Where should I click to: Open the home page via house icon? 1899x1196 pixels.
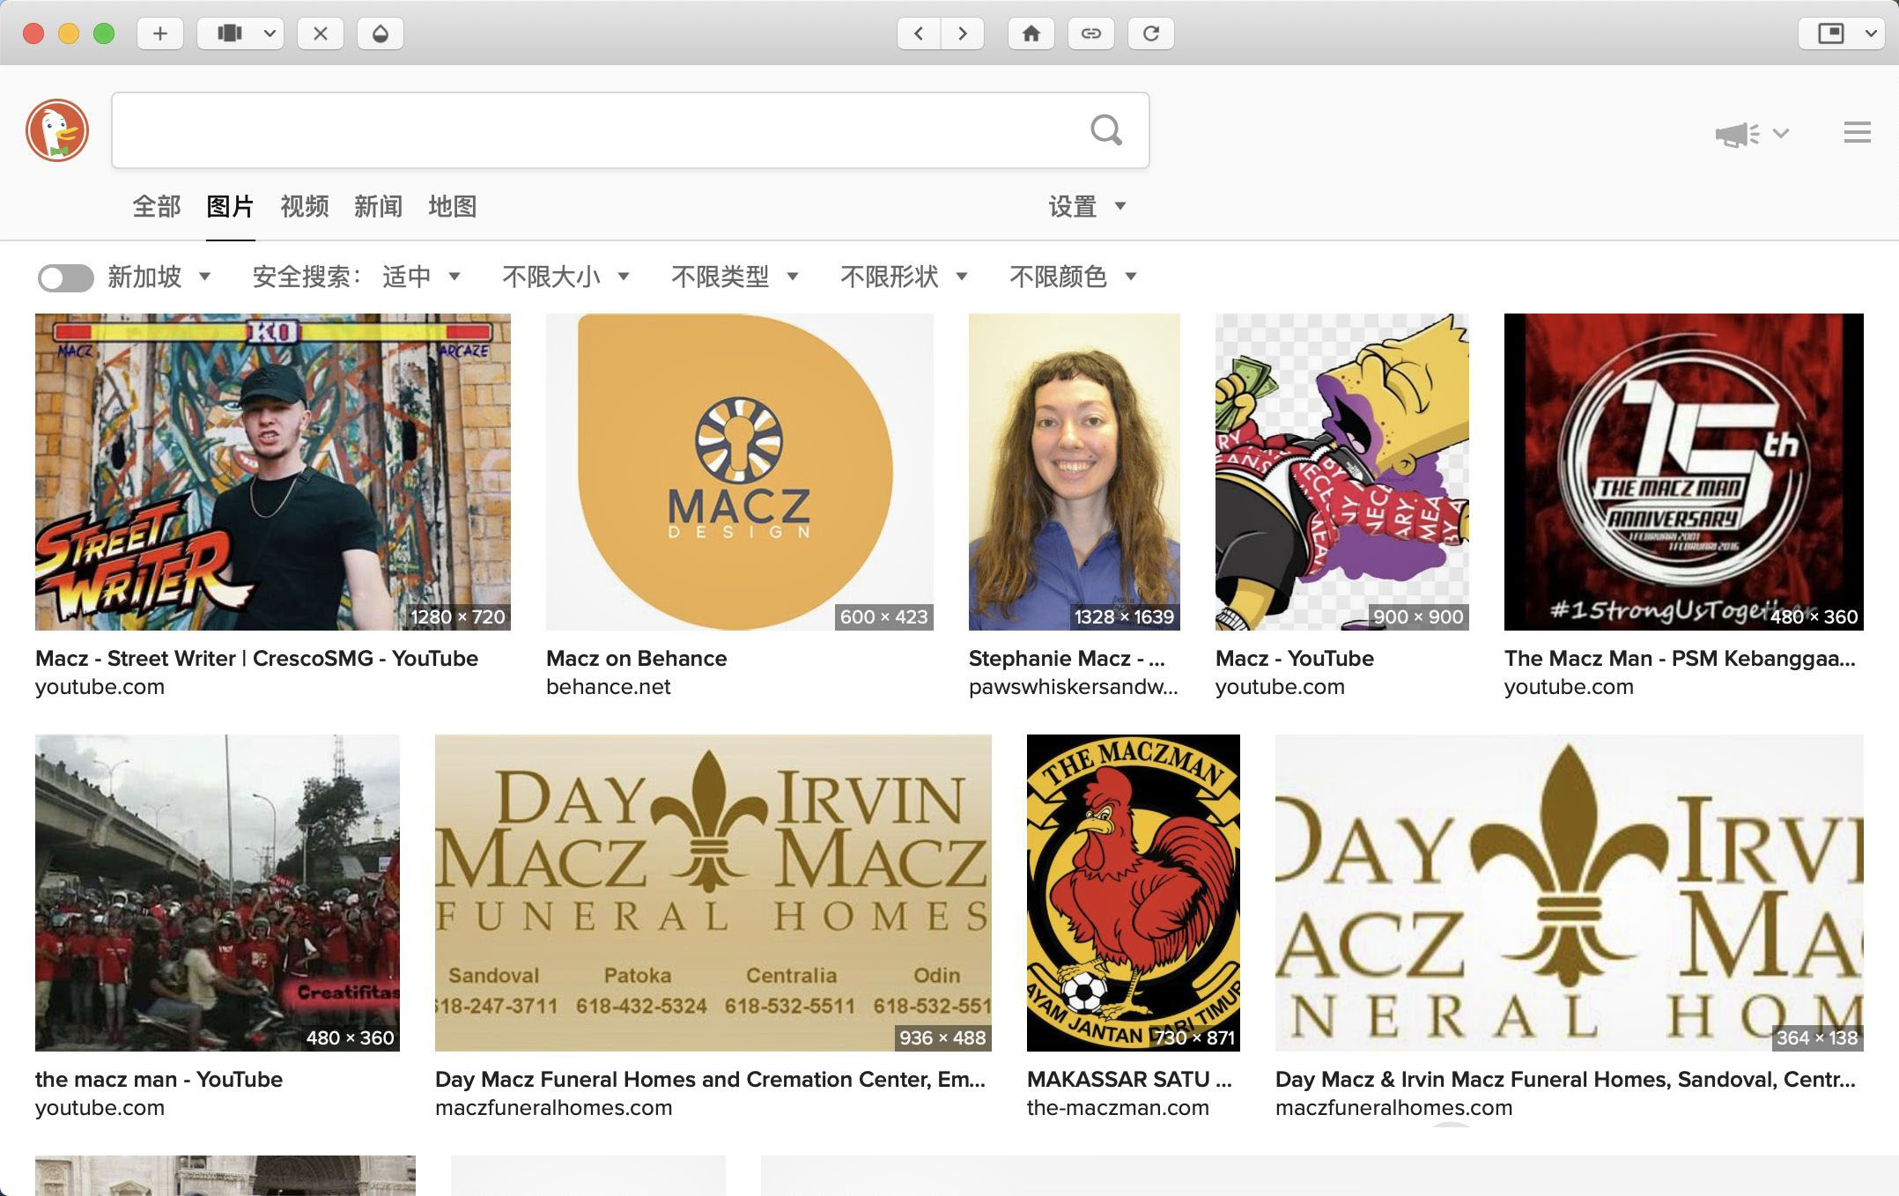1031,33
